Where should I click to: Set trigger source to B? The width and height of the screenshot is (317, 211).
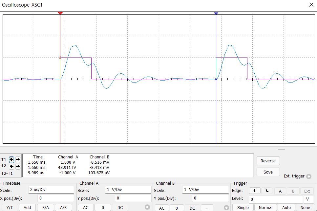[x=293, y=191]
